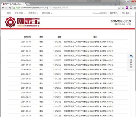Click the purple AB extension icon
The width and height of the screenshot is (136, 117).
[x=127, y=8]
